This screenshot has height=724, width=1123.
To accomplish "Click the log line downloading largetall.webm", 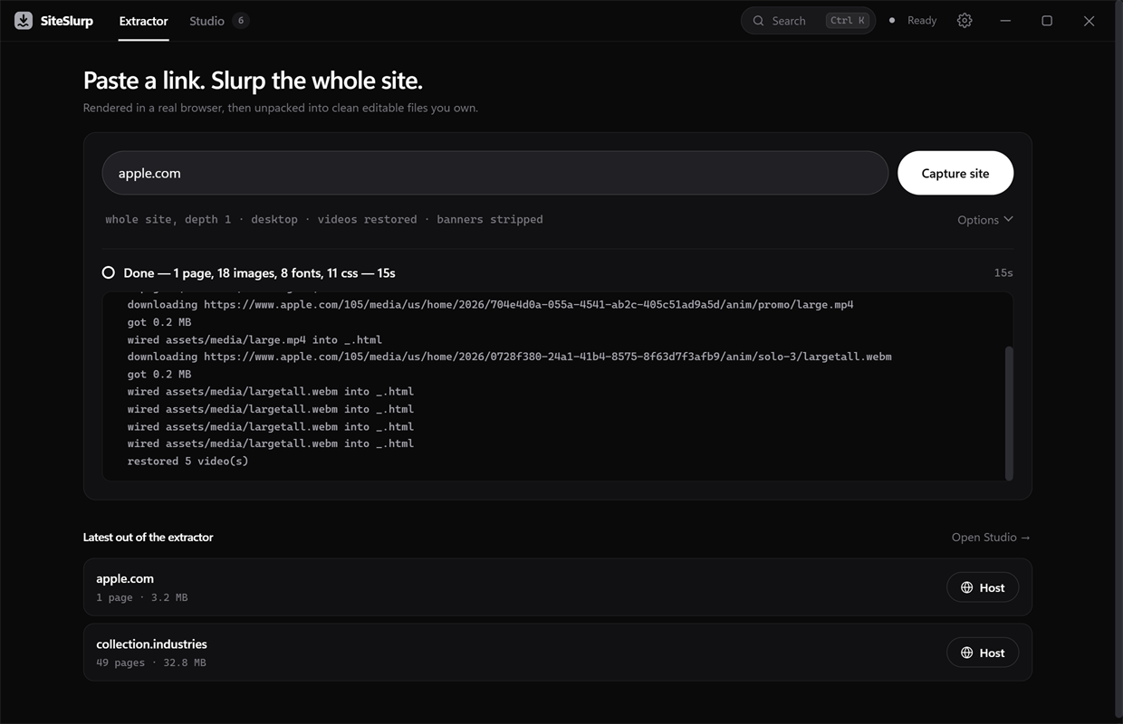I will point(509,357).
